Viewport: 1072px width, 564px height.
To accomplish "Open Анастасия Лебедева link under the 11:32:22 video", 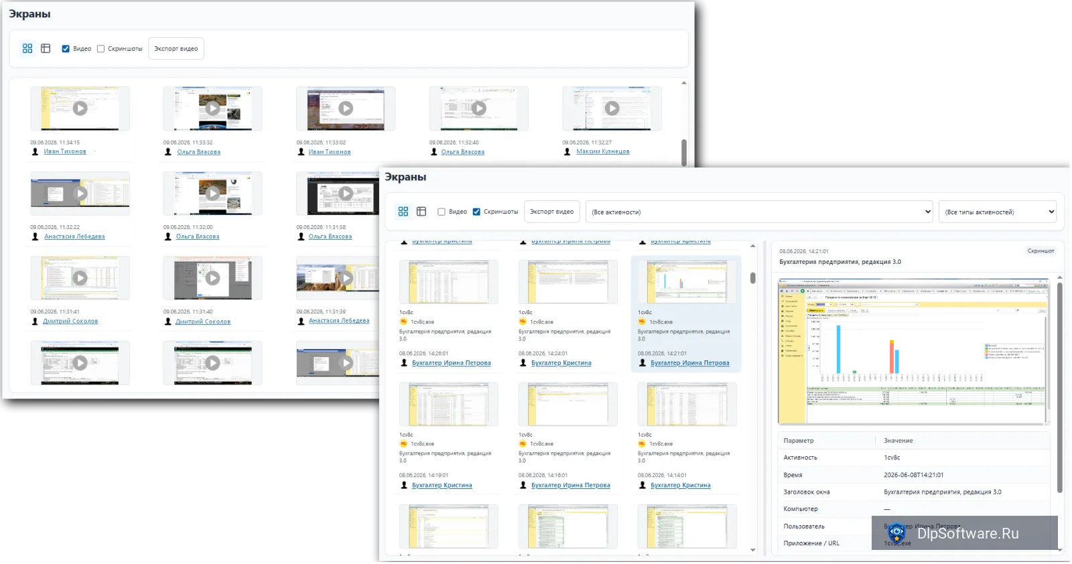I will [x=74, y=236].
